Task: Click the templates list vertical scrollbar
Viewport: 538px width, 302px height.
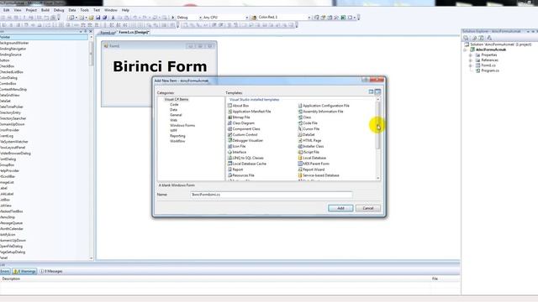Action: click(378, 138)
